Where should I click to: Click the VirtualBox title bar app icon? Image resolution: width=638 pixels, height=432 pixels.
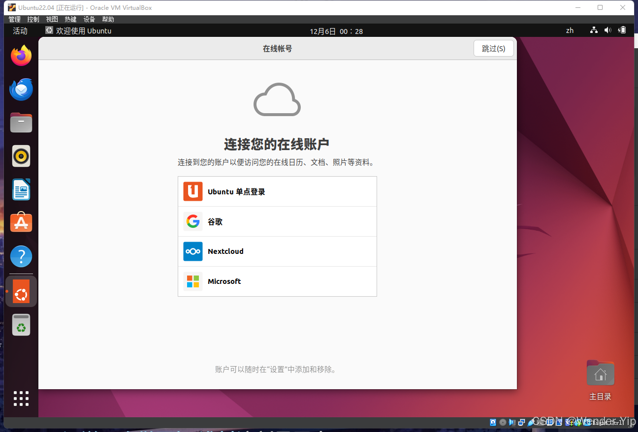[x=12, y=7]
